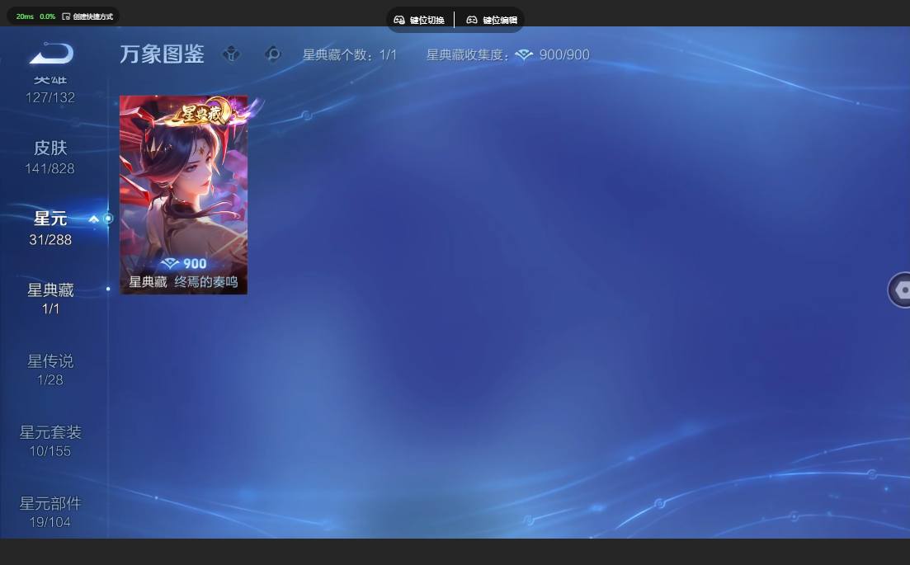Click the 万象图鉴 title

point(162,54)
